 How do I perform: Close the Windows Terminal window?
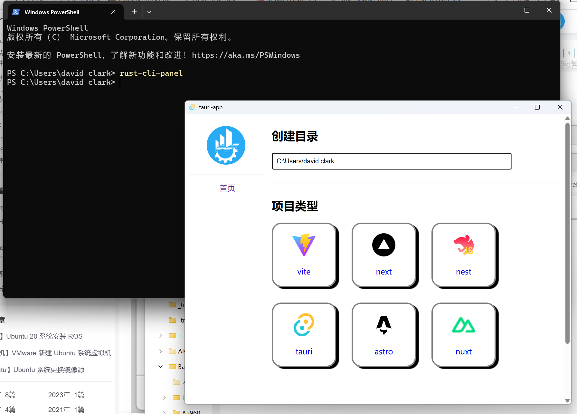(x=549, y=10)
